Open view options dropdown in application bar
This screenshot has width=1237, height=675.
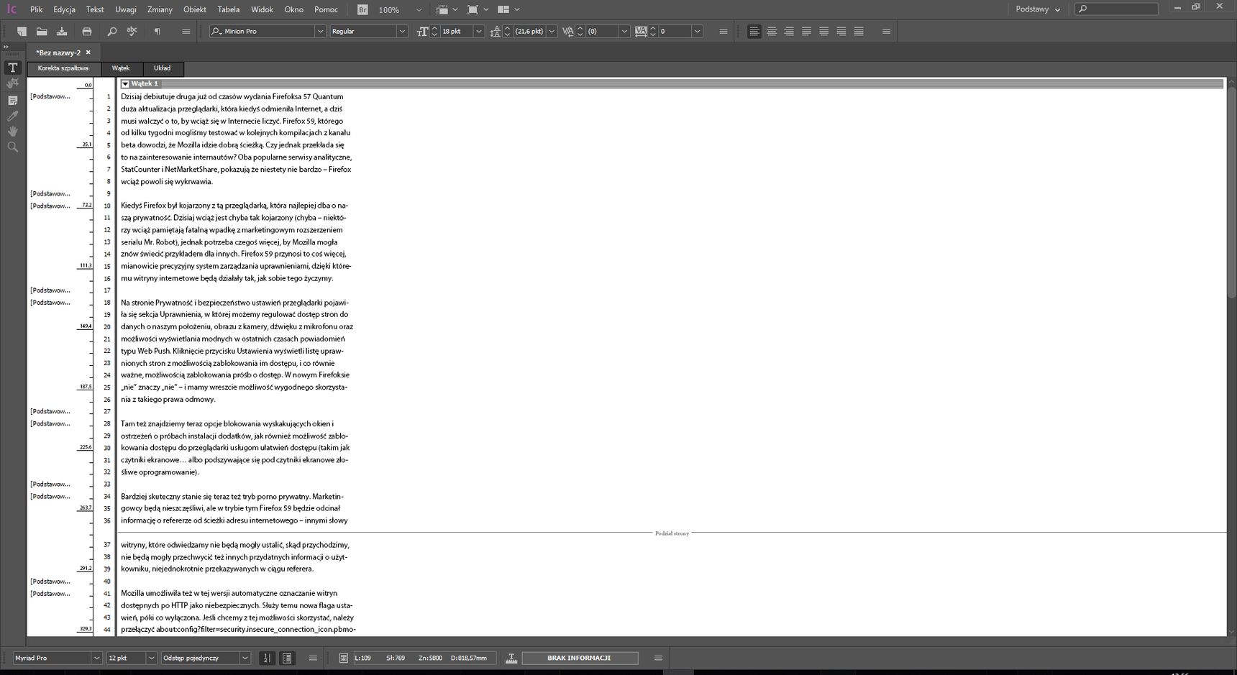(447, 10)
